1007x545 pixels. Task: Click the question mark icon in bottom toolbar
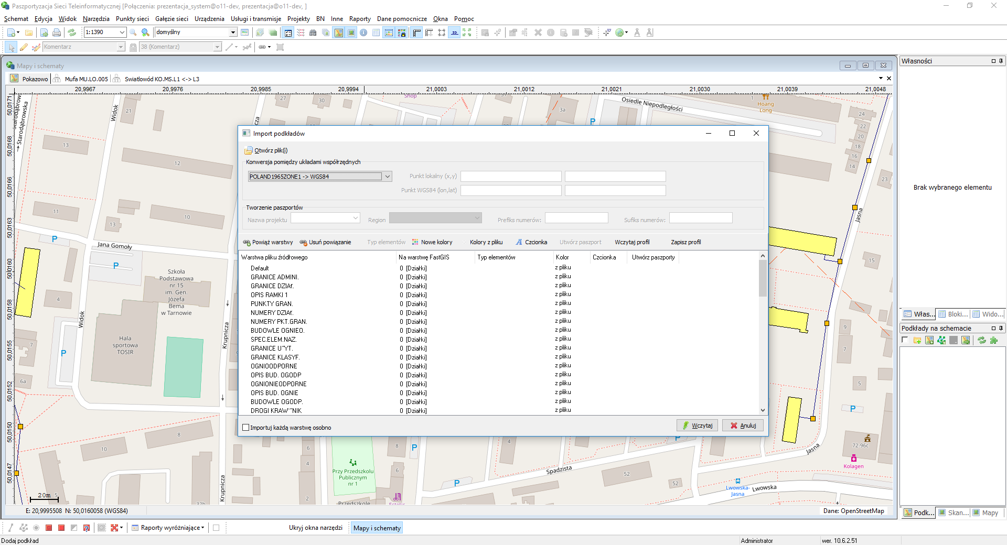tap(87, 528)
